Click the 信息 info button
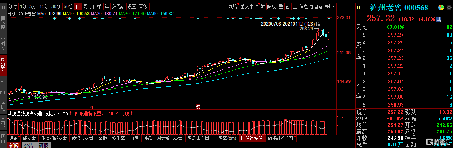The image size is (453, 148). (304, 6)
